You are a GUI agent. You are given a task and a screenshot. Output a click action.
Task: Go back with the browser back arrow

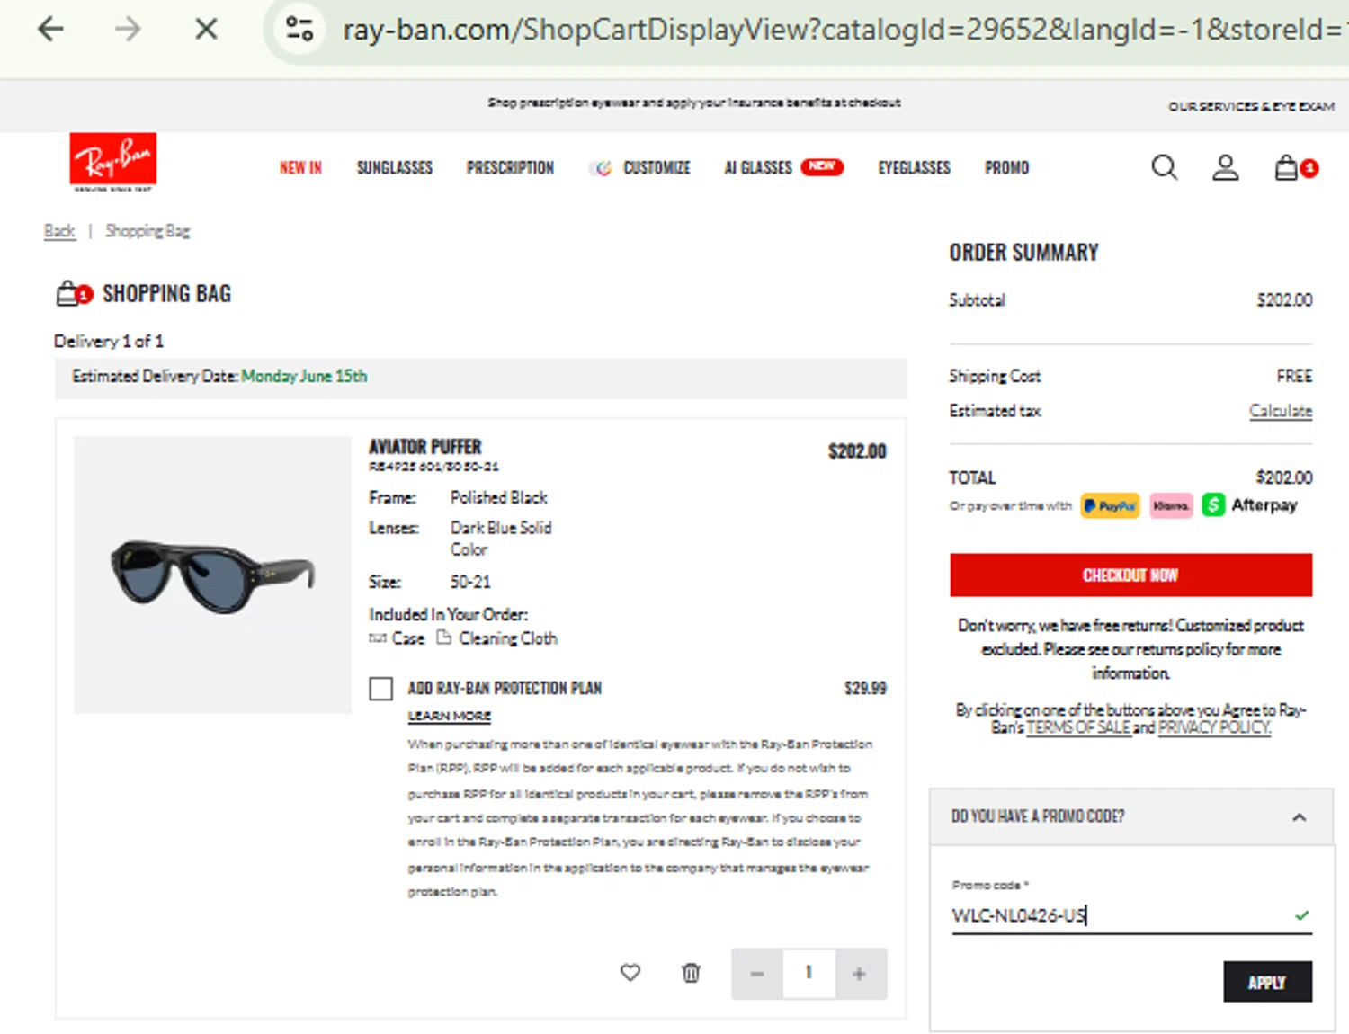click(x=51, y=30)
